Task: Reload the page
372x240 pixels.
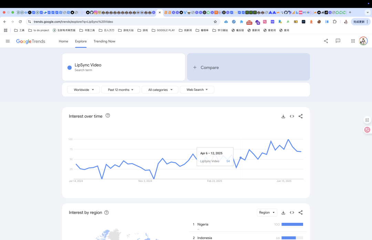Action: [x=20, y=22]
